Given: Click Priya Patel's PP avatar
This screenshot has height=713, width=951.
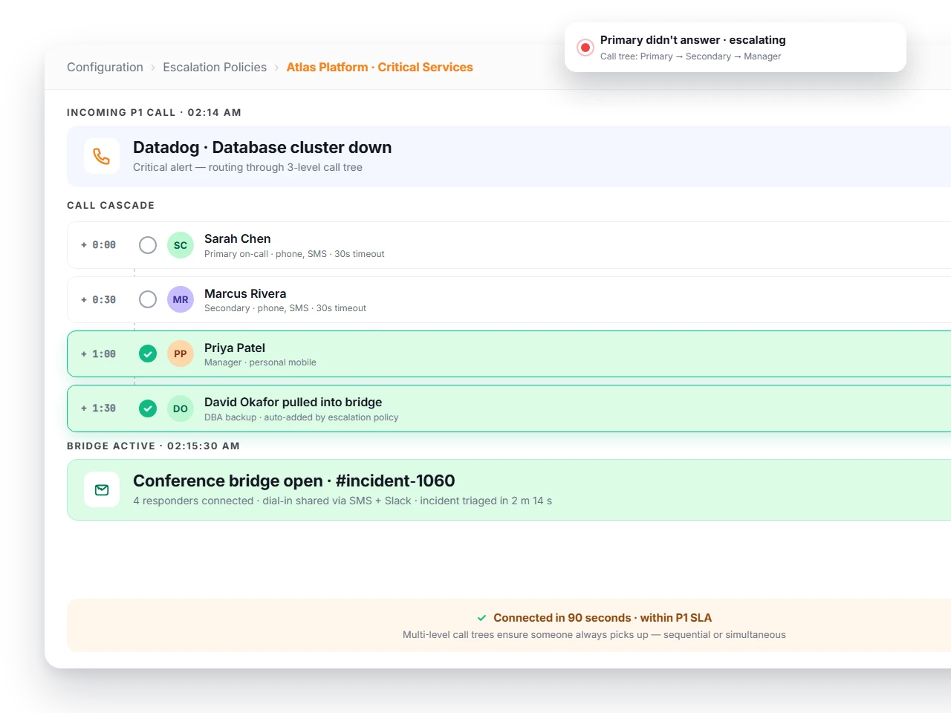Looking at the screenshot, I should pyautogui.click(x=181, y=354).
